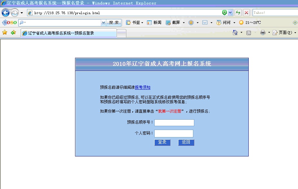Click the page icon in address bar
The width and height of the screenshot is (298, 189).
(x=30, y=13)
